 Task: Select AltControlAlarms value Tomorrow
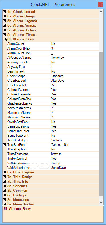pyautogui.click(x=74, y=58)
